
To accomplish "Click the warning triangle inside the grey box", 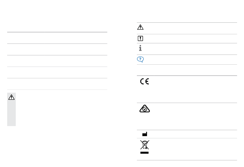I will click(x=11, y=97).
